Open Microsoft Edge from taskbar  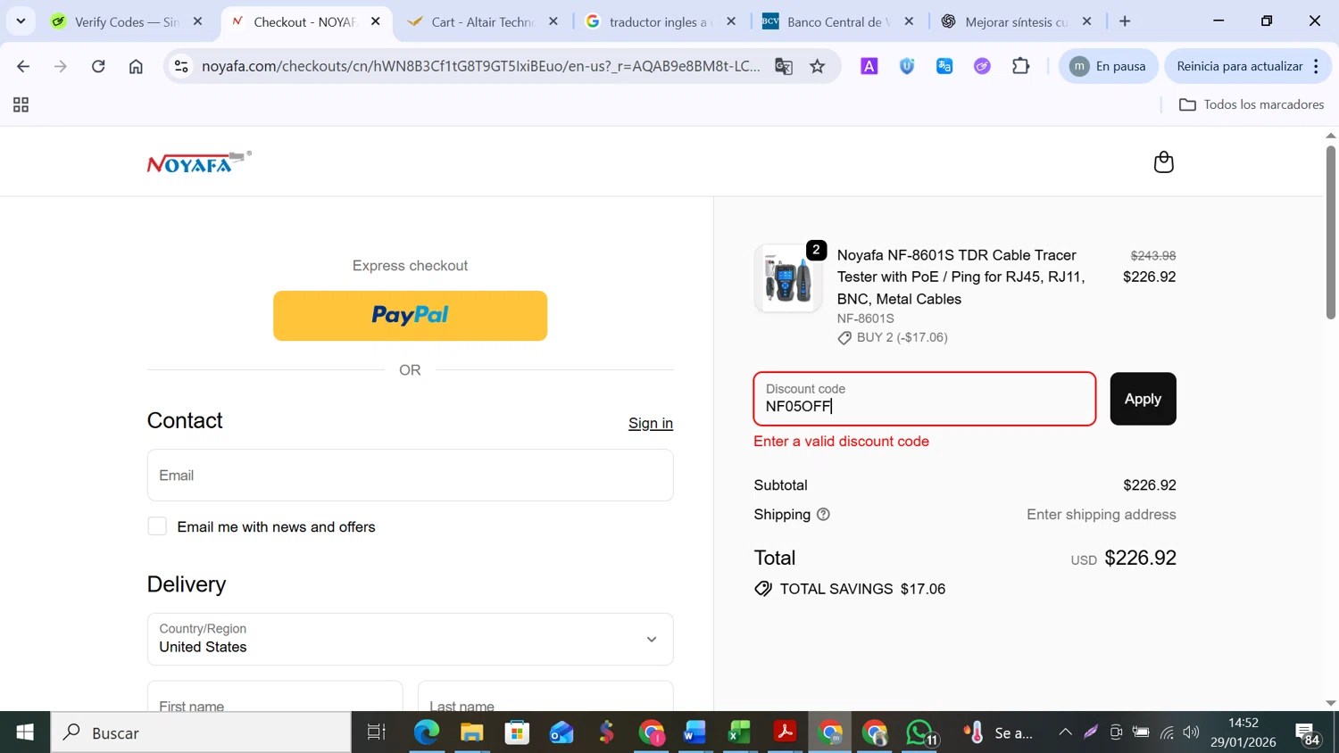(427, 732)
